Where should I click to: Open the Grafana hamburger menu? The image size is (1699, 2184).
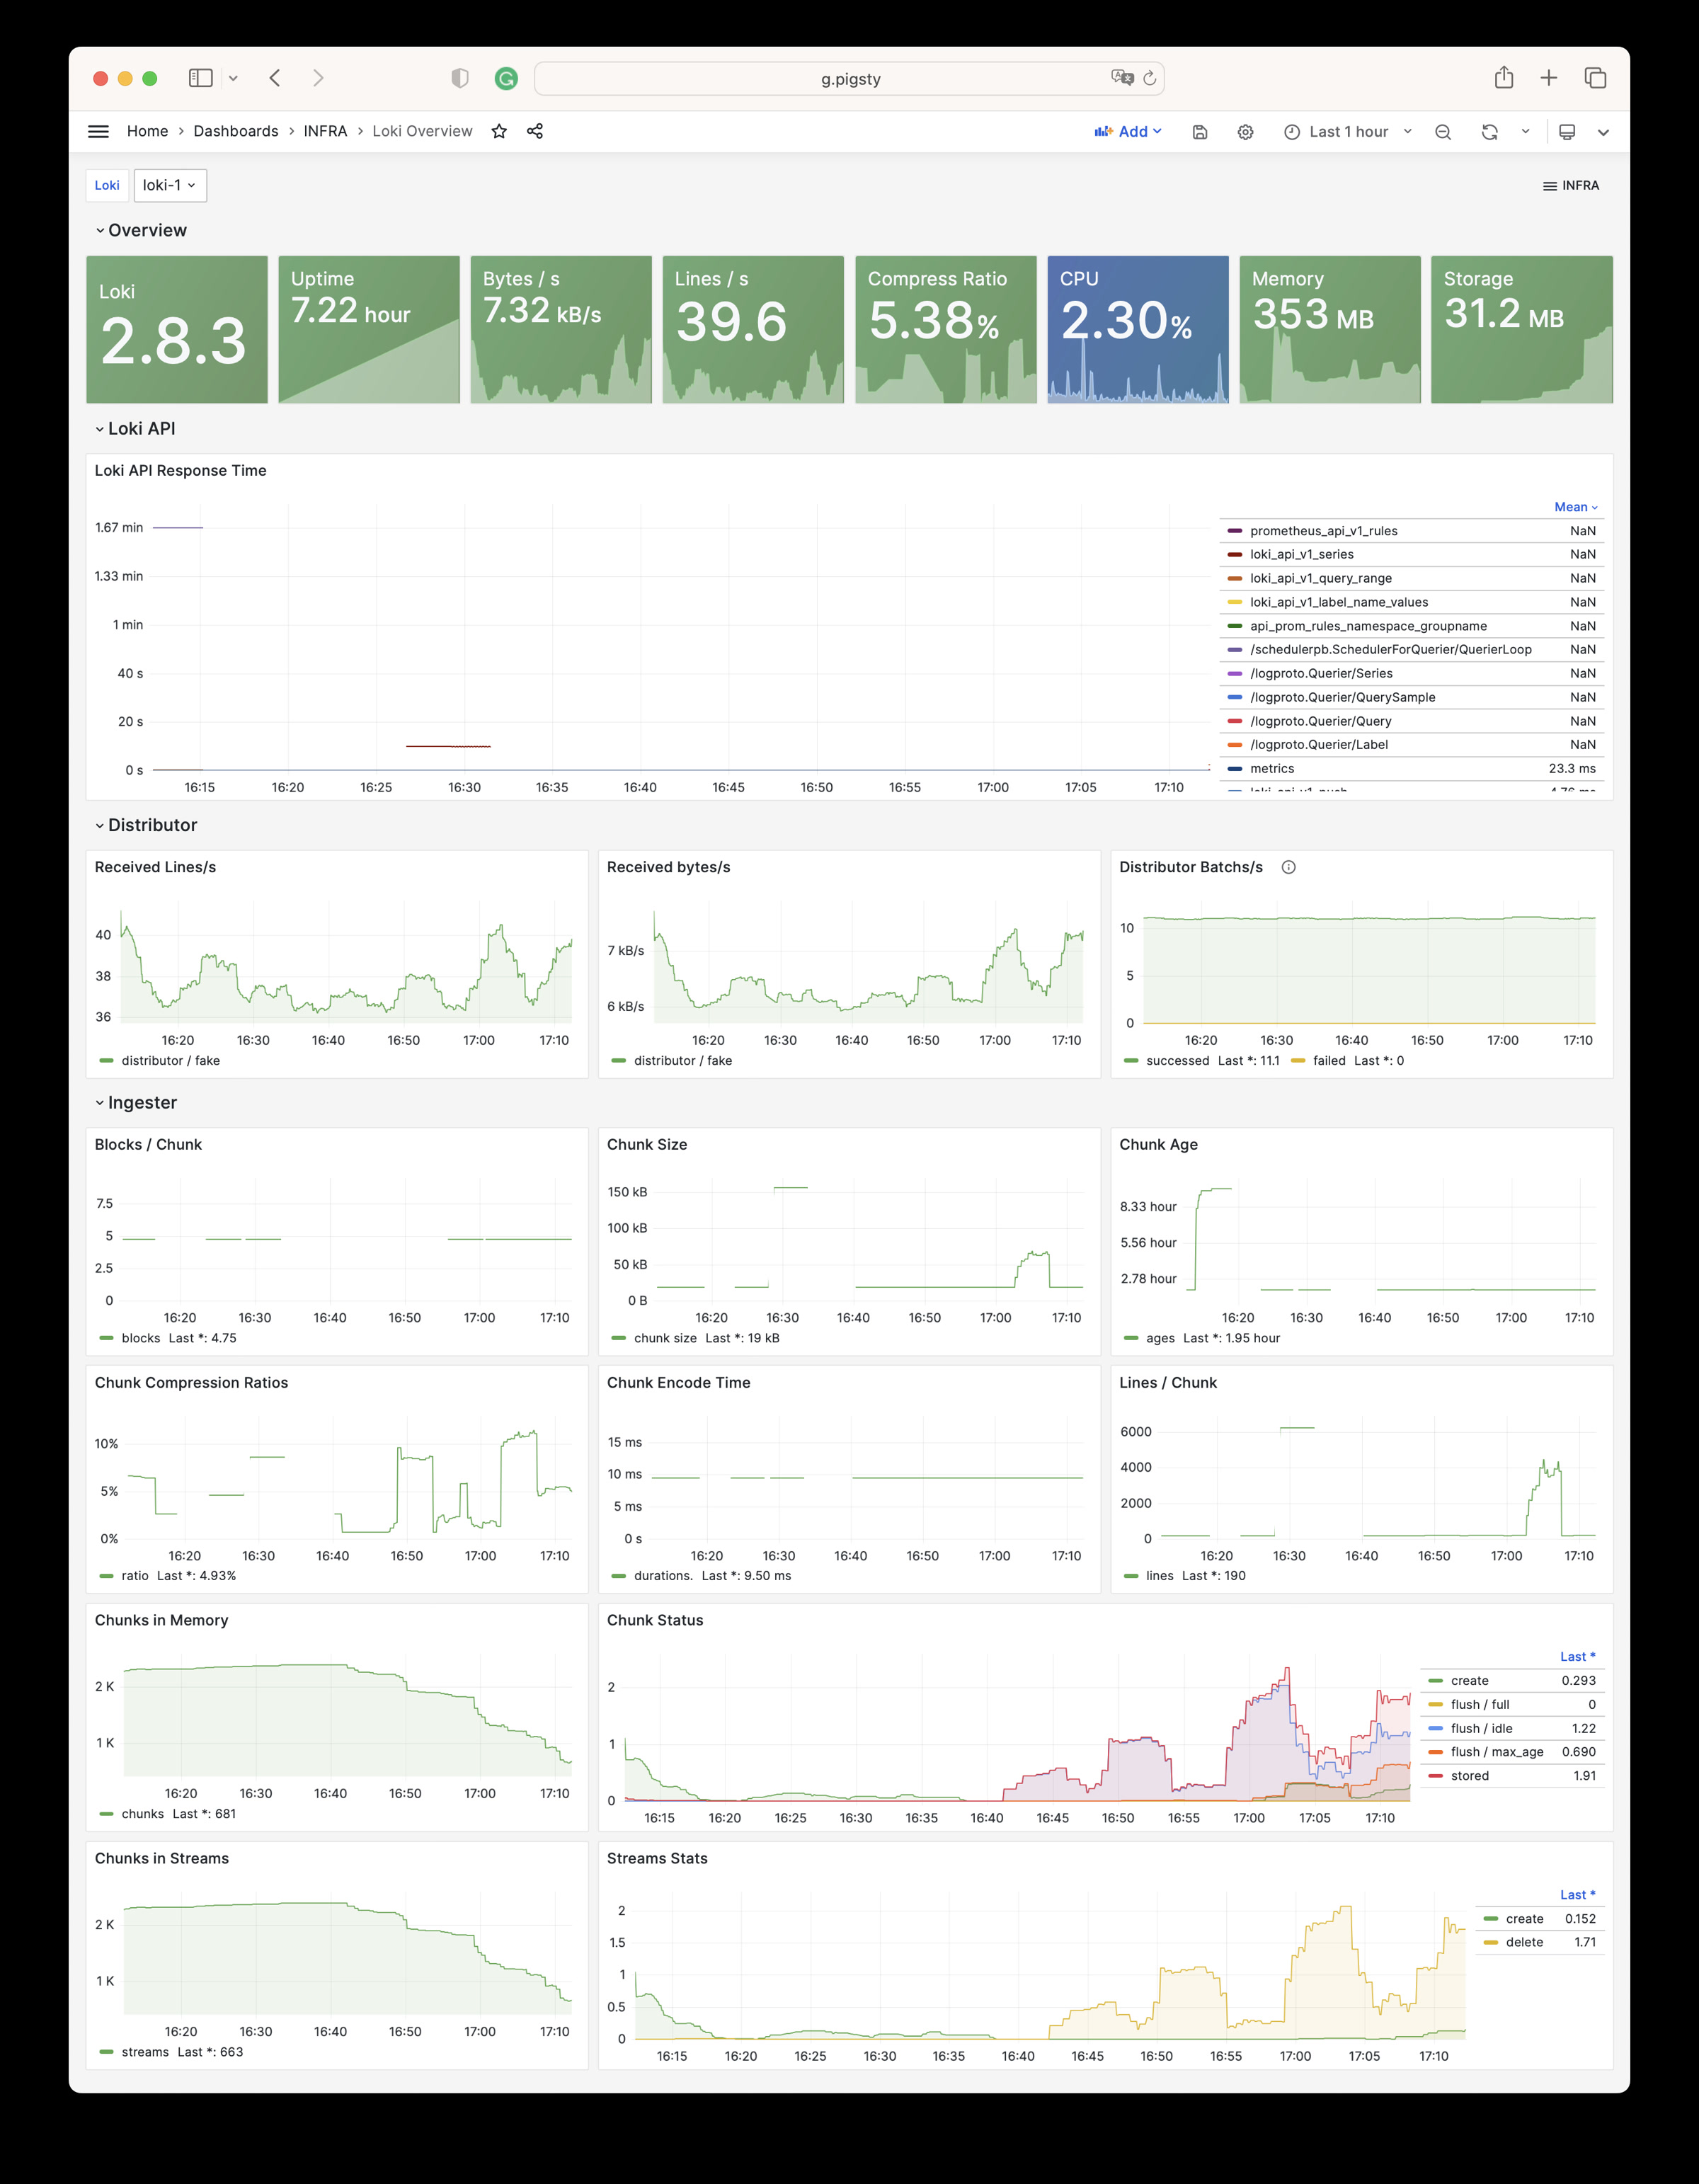pyautogui.click(x=98, y=131)
